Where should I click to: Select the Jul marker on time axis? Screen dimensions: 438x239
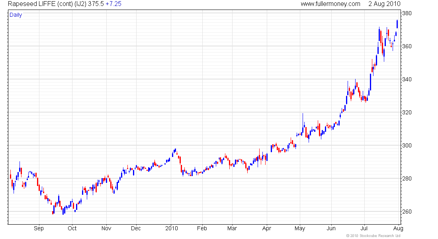click(x=364, y=228)
